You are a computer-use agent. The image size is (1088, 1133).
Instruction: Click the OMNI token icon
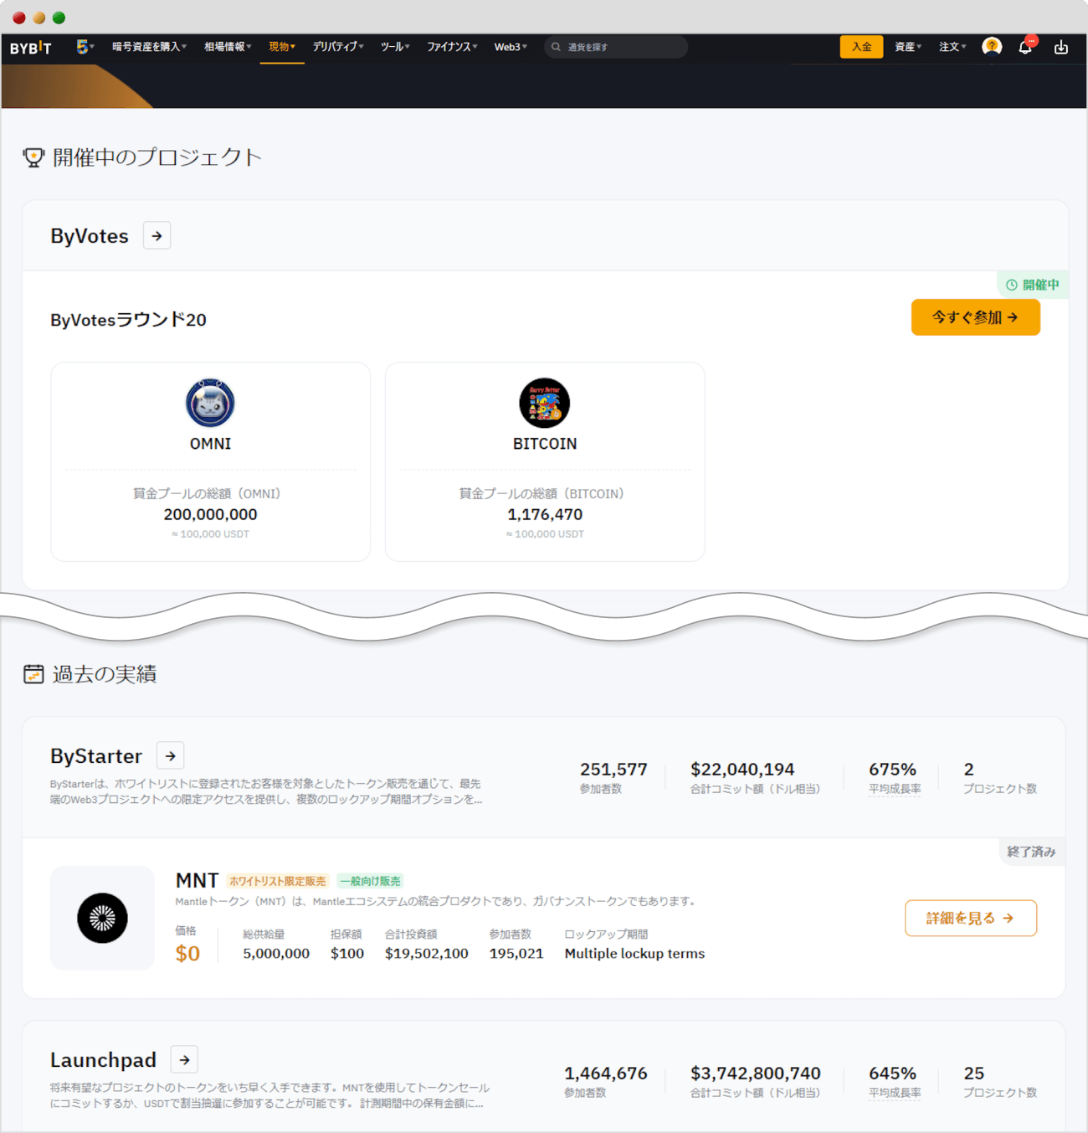coord(210,403)
